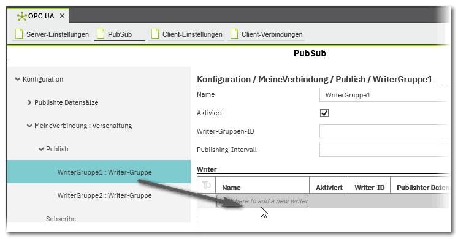This screenshot has height=239, width=458.
Task: Toggle the Aktiviert checkbox
Action: (x=324, y=113)
